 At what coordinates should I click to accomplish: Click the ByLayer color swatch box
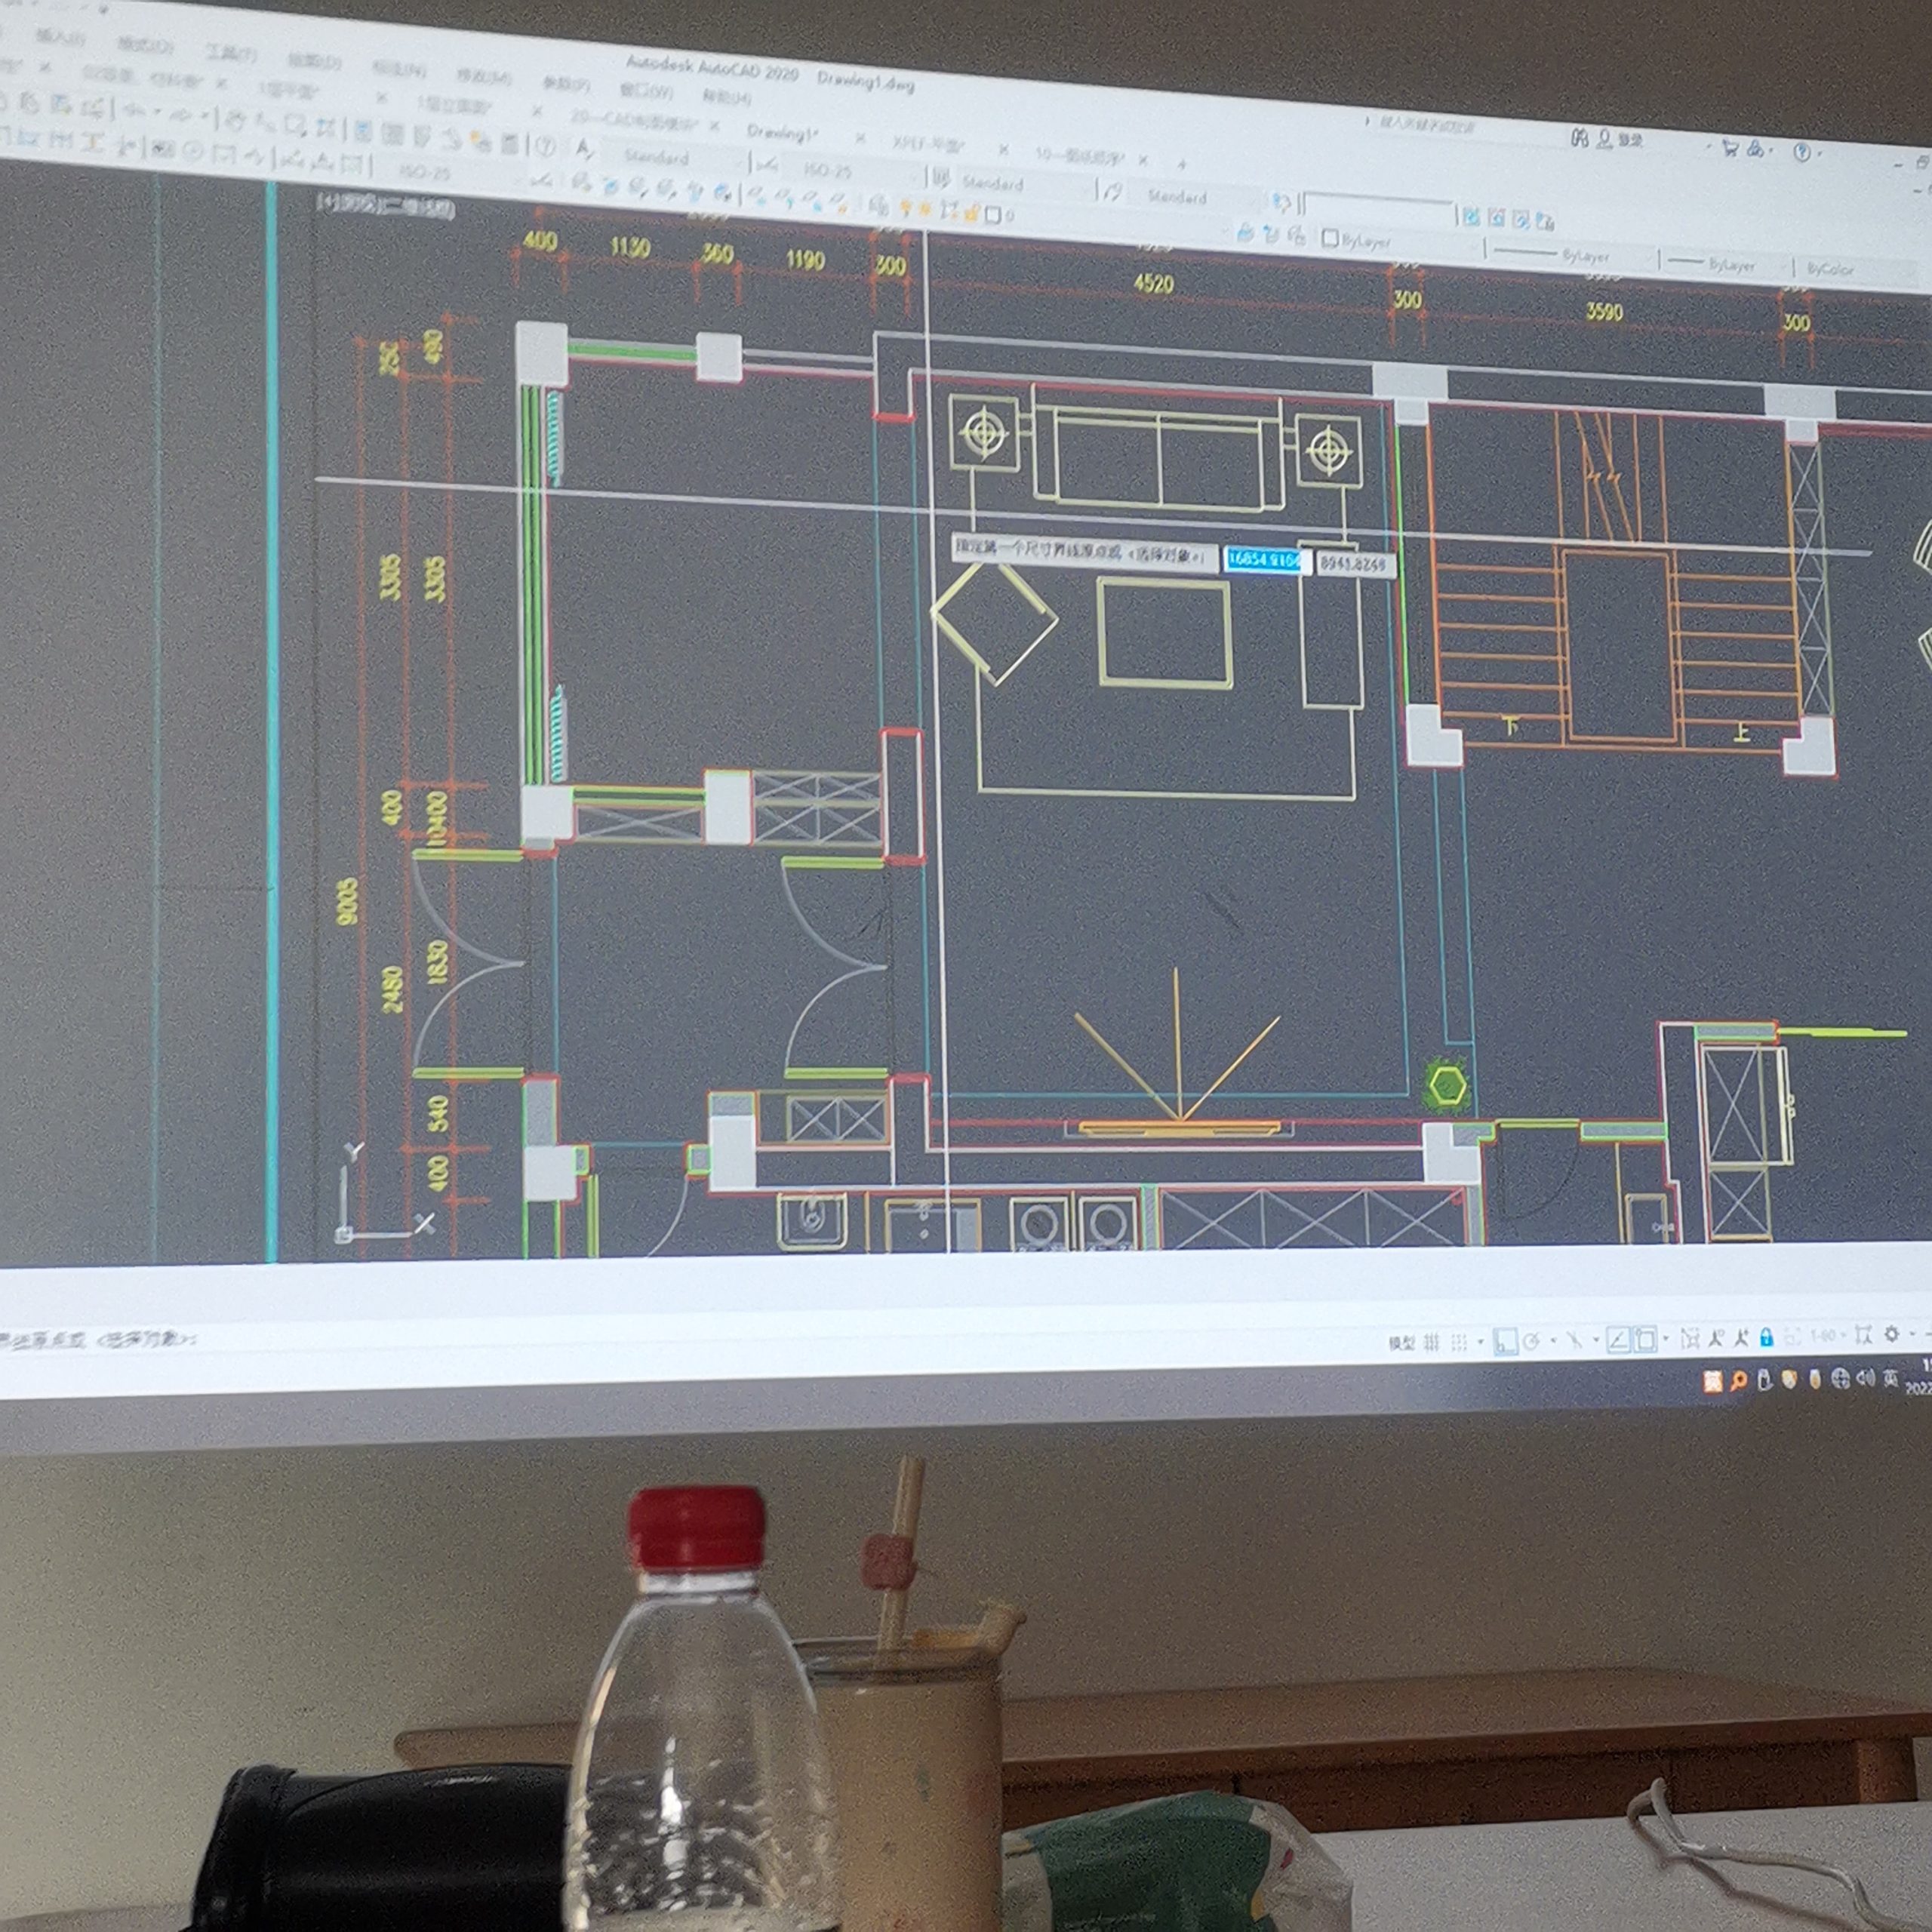point(1330,238)
